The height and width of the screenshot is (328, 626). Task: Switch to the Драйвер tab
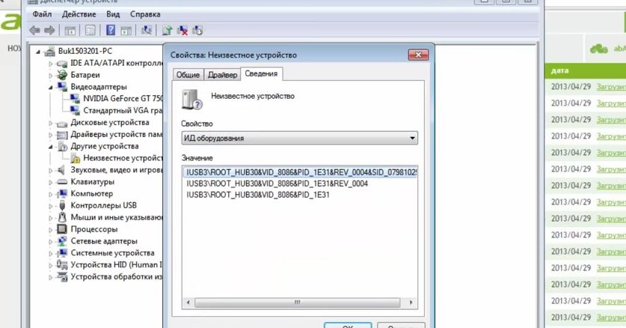(x=222, y=75)
